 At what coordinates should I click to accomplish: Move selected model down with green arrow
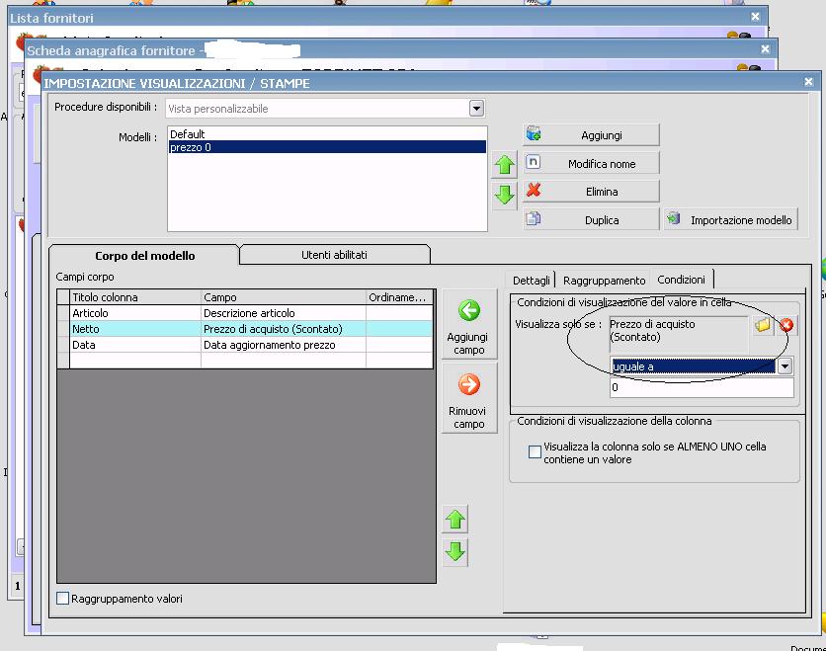coord(505,195)
